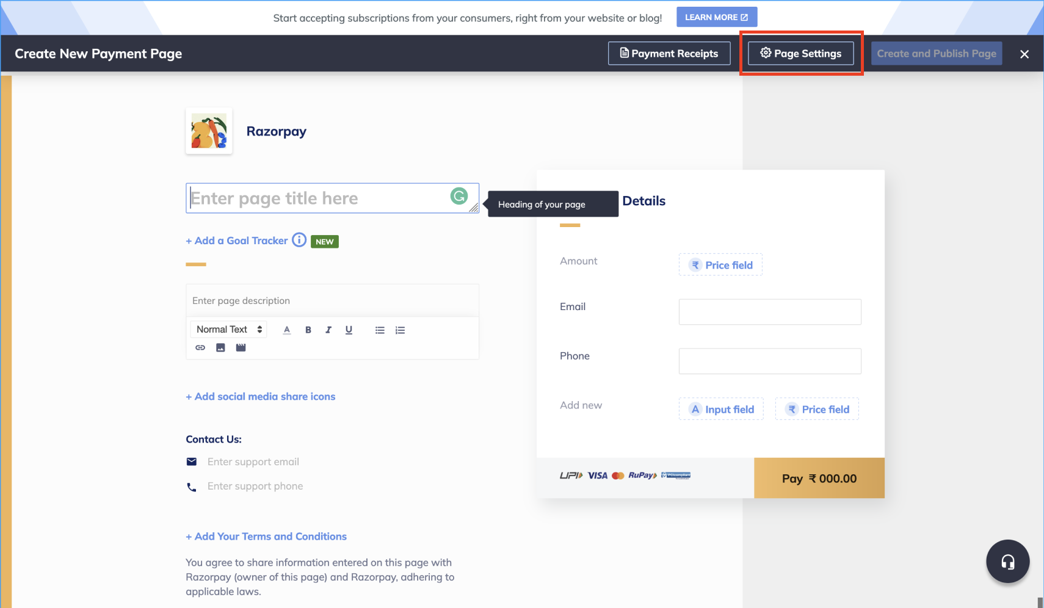Viewport: 1044px width, 608px height.
Task: Add a Goal Tracker link
Action: click(237, 241)
